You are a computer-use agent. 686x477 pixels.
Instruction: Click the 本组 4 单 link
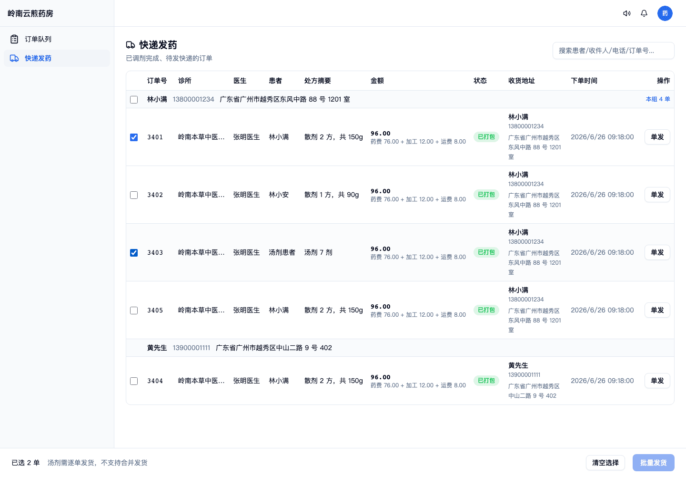[658, 99]
